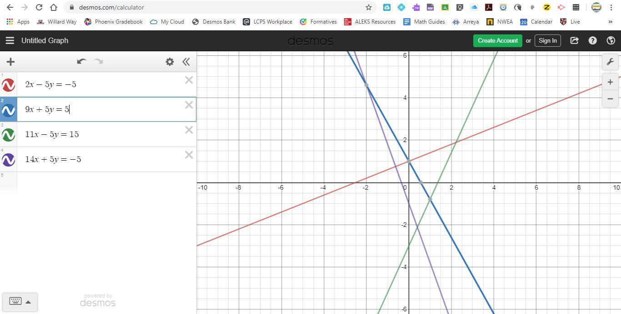Screen dimensions: 621x314
Task: Delete expression 2x − 5y = −5
Action: pos(189,80)
